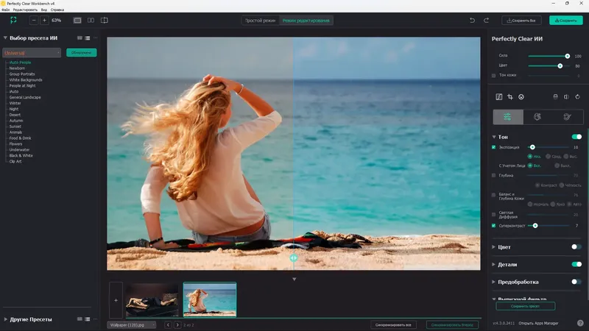Select the Сред. exposure radio button
Viewport: 589px width, 331px height.
click(548, 156)
